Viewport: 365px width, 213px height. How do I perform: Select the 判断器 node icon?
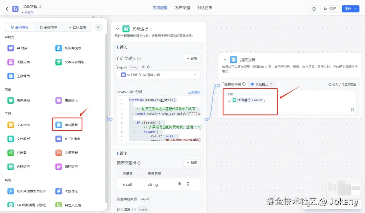click(x=11, y=153)
